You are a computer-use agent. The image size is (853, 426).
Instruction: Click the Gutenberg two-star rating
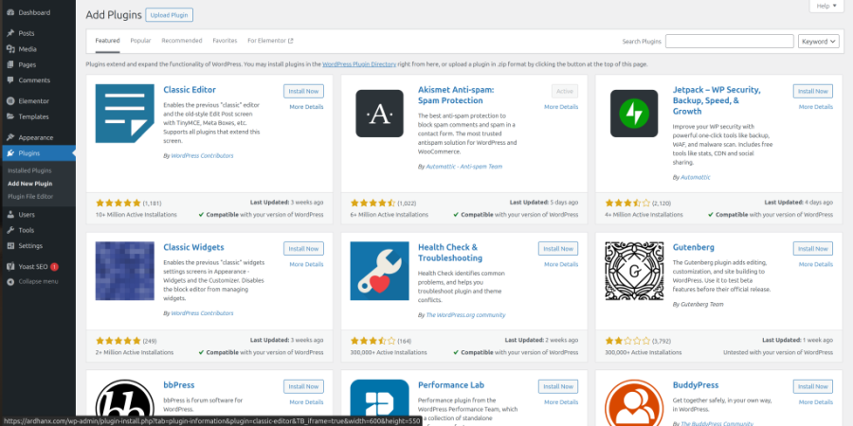627,341
